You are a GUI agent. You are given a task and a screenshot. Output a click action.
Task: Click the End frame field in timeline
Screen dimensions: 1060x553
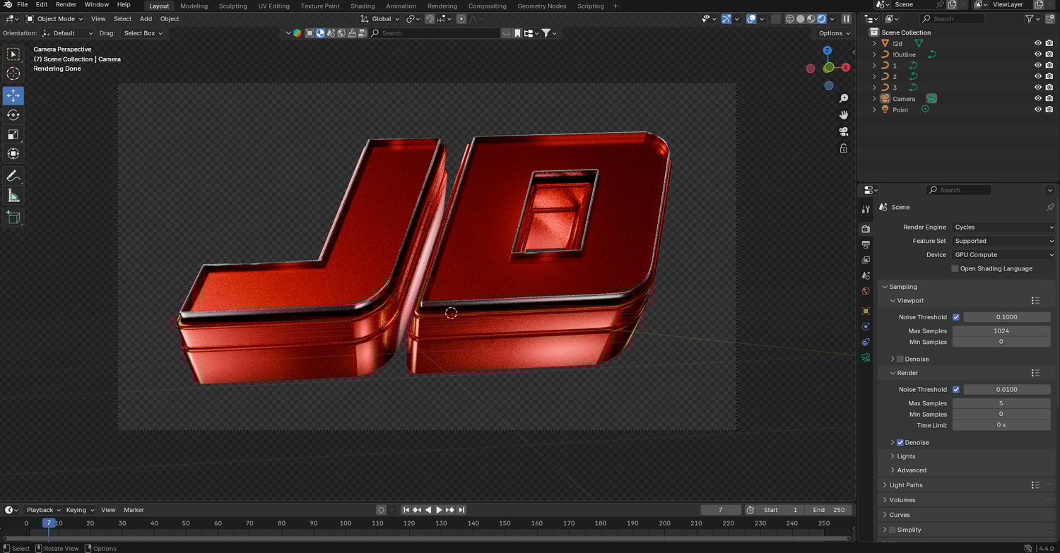[830, 510]
